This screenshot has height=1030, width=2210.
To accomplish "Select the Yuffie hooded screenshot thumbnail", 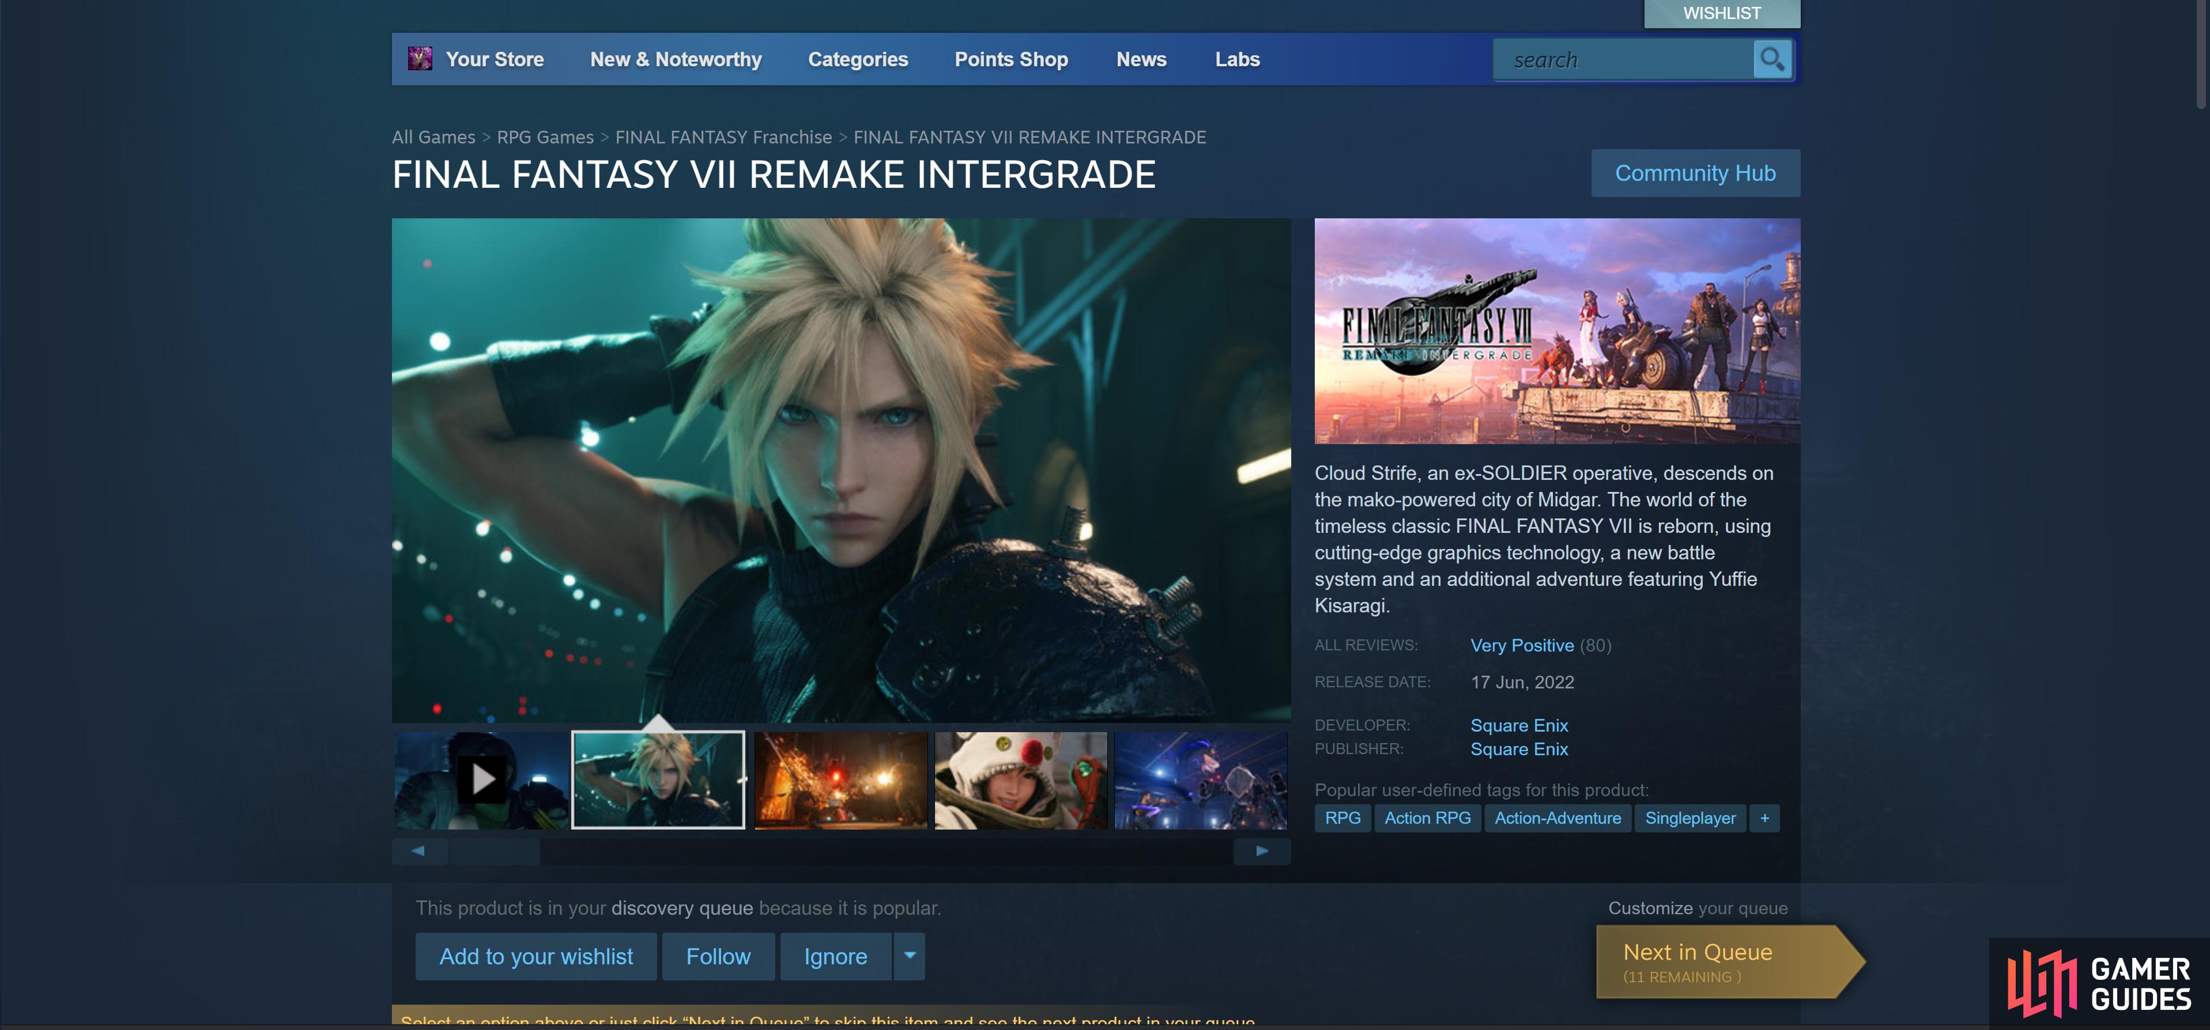I will [1021, 779].
